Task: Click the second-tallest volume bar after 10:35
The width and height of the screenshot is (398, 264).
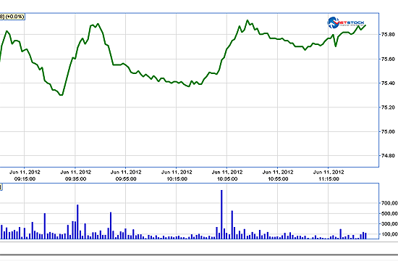Action: point(232,225)
